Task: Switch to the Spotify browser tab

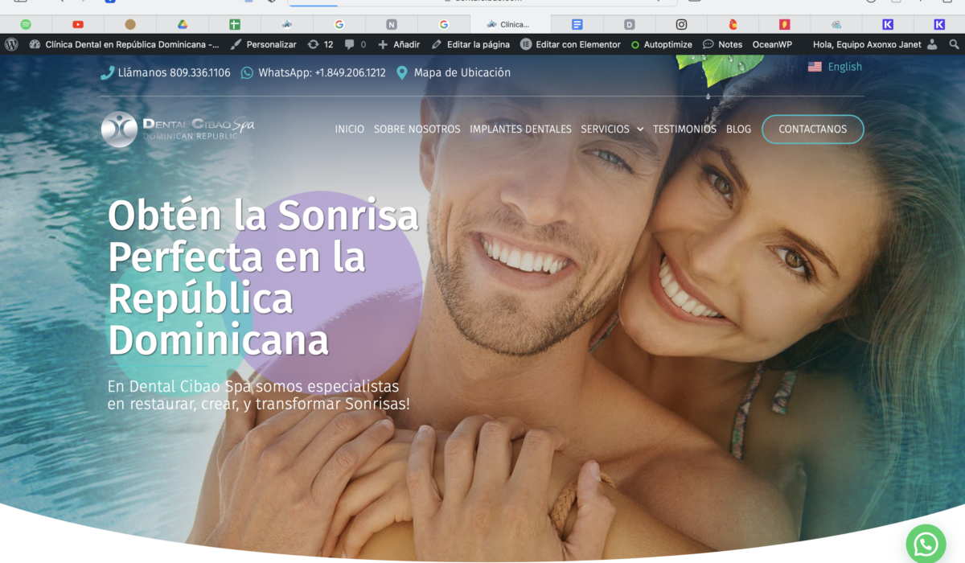Action: pos(26,24)
